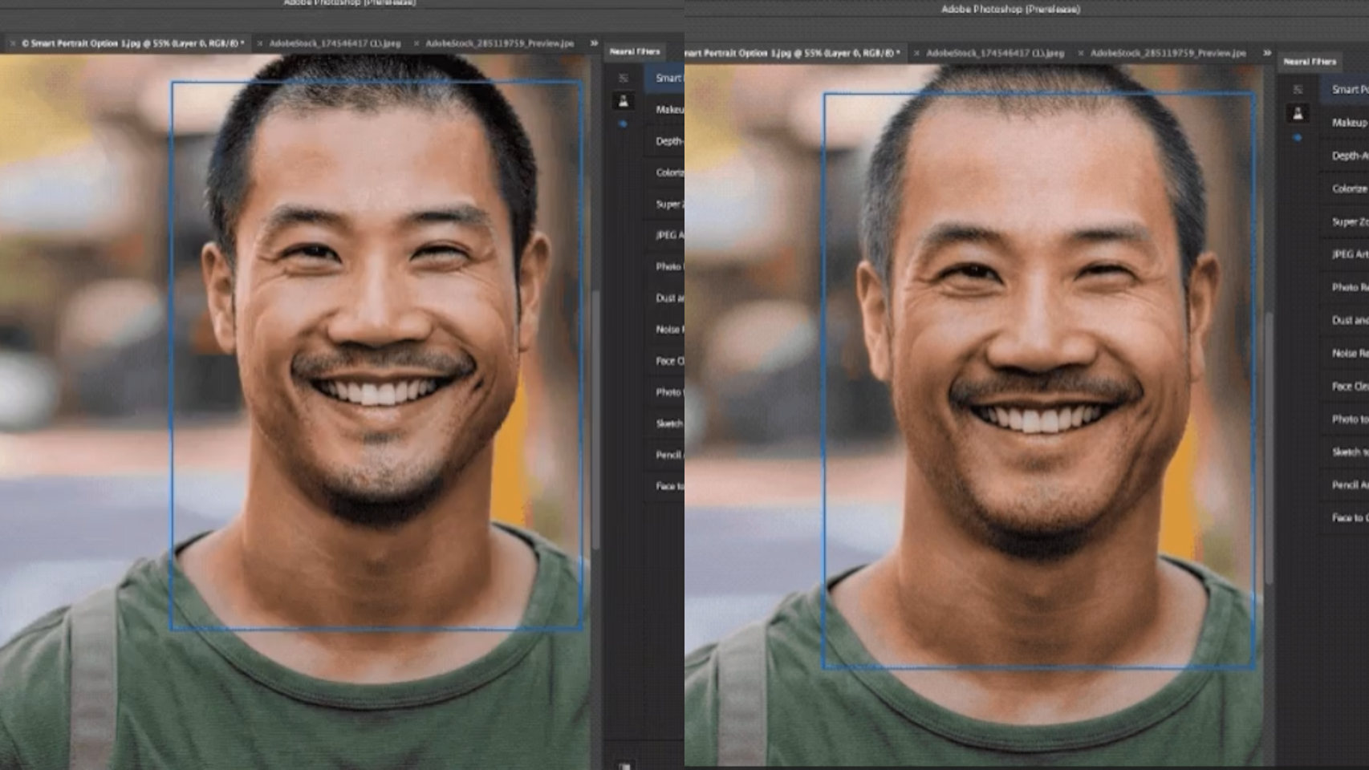Viewport: 1369px width, 770px height.
Task: Select Depth-Aware filter in right window
Action: (x=1350, y=156)
